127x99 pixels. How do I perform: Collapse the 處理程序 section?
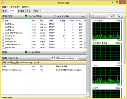click(83, 16)
